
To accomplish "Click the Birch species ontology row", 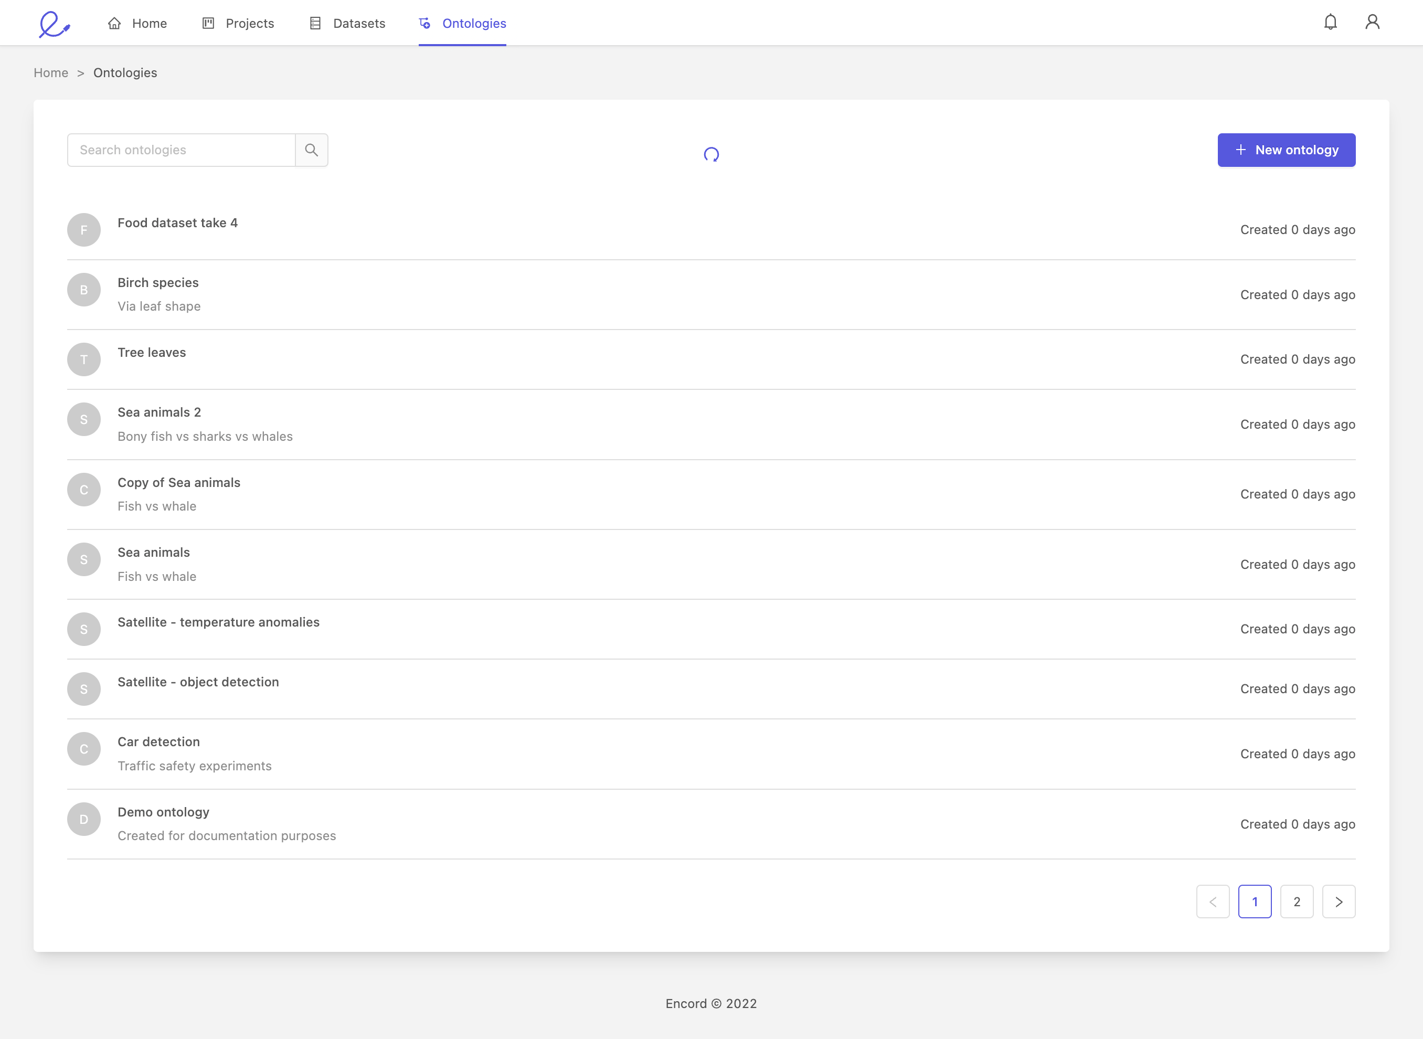I will 711,294.
